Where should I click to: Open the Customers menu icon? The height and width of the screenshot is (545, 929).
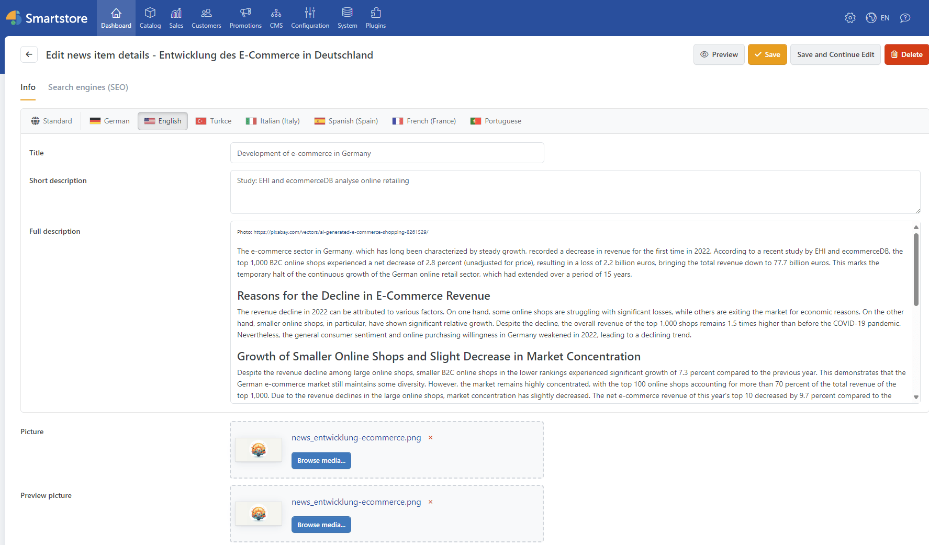coord(206,13)
